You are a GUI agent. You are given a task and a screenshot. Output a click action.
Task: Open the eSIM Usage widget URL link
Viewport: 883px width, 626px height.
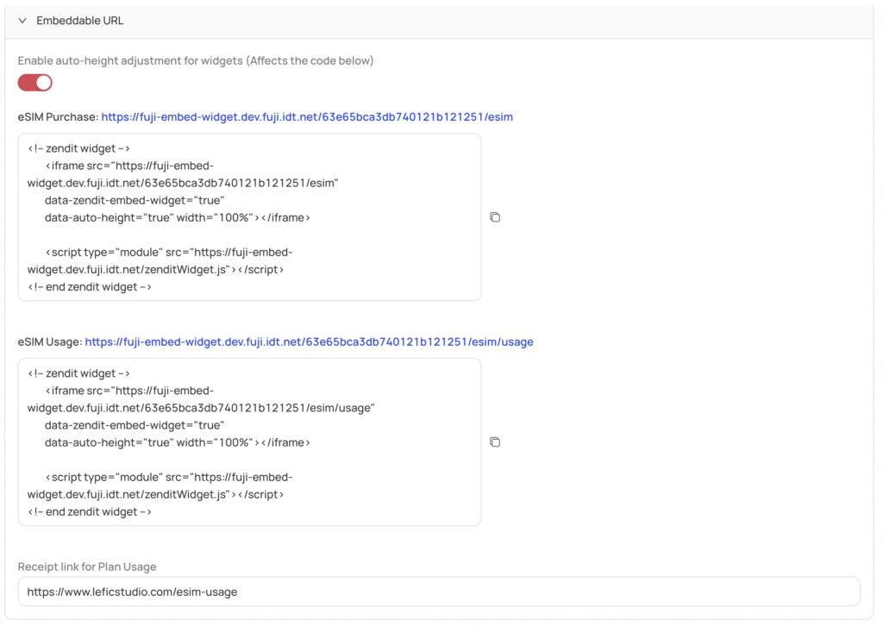(x=309, y=341)
